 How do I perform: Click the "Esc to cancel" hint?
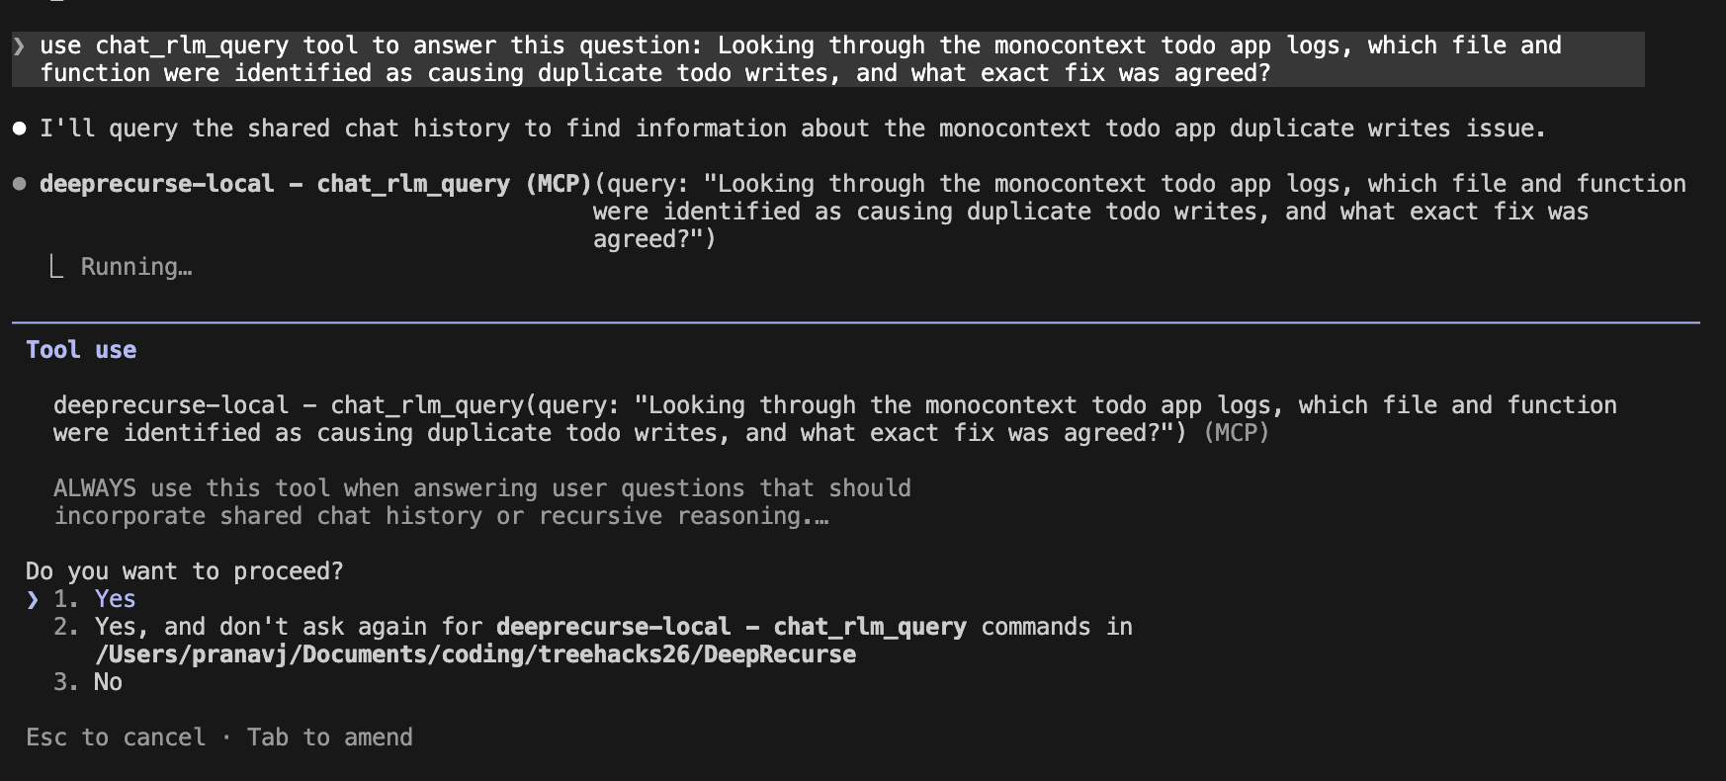tap(116, 738)
